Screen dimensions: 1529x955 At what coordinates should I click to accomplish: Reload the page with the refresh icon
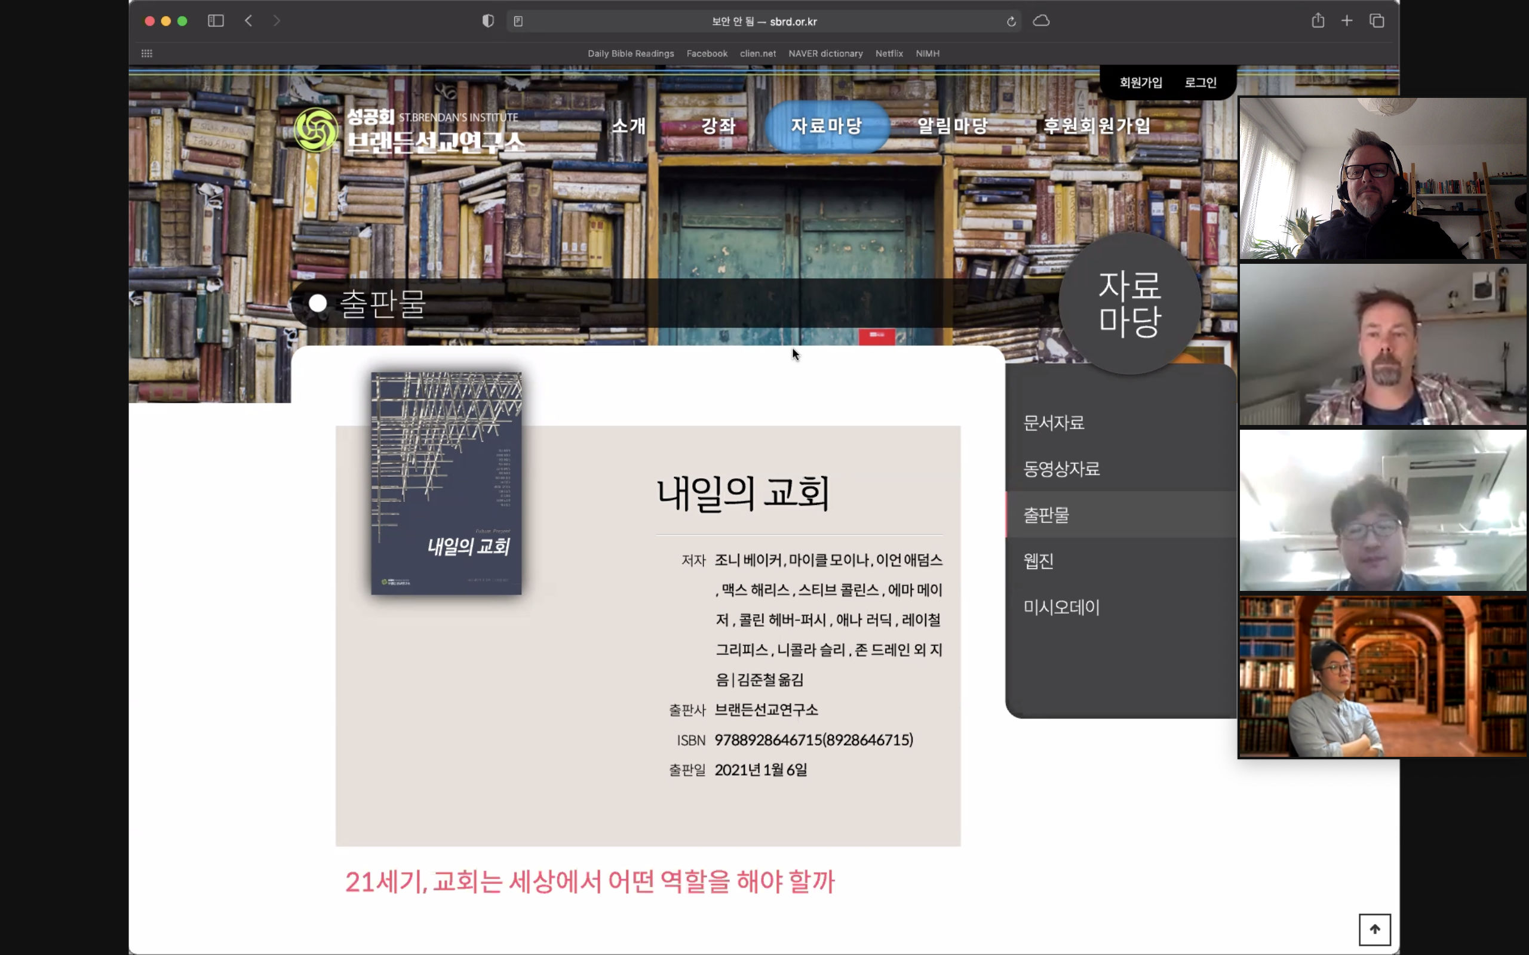tap(1011, 21)
